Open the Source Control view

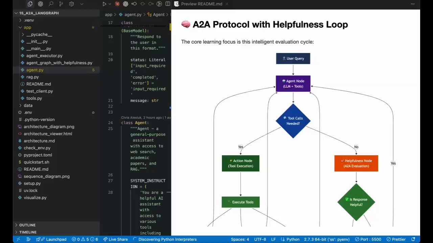pos(61,4)
